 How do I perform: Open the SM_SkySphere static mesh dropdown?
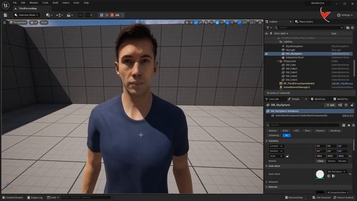click(x=336, y=171)
